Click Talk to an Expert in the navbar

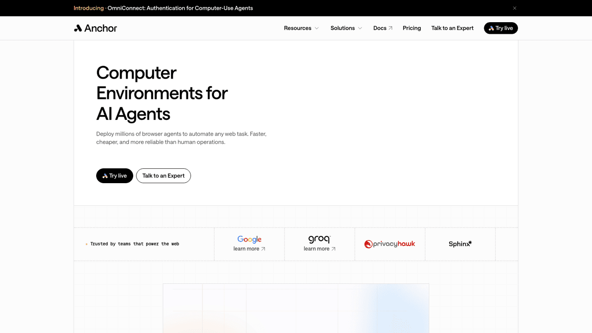[452, 28]
